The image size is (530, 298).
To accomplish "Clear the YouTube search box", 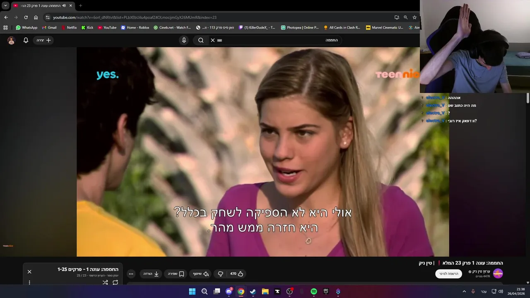I will point(213,40).
